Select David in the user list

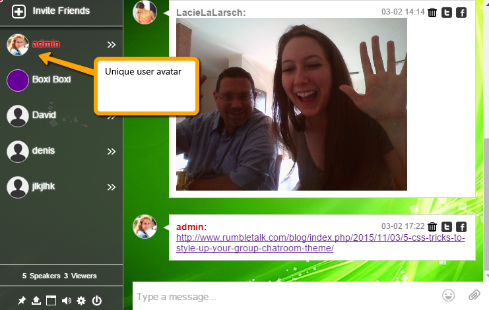[44, 115]
